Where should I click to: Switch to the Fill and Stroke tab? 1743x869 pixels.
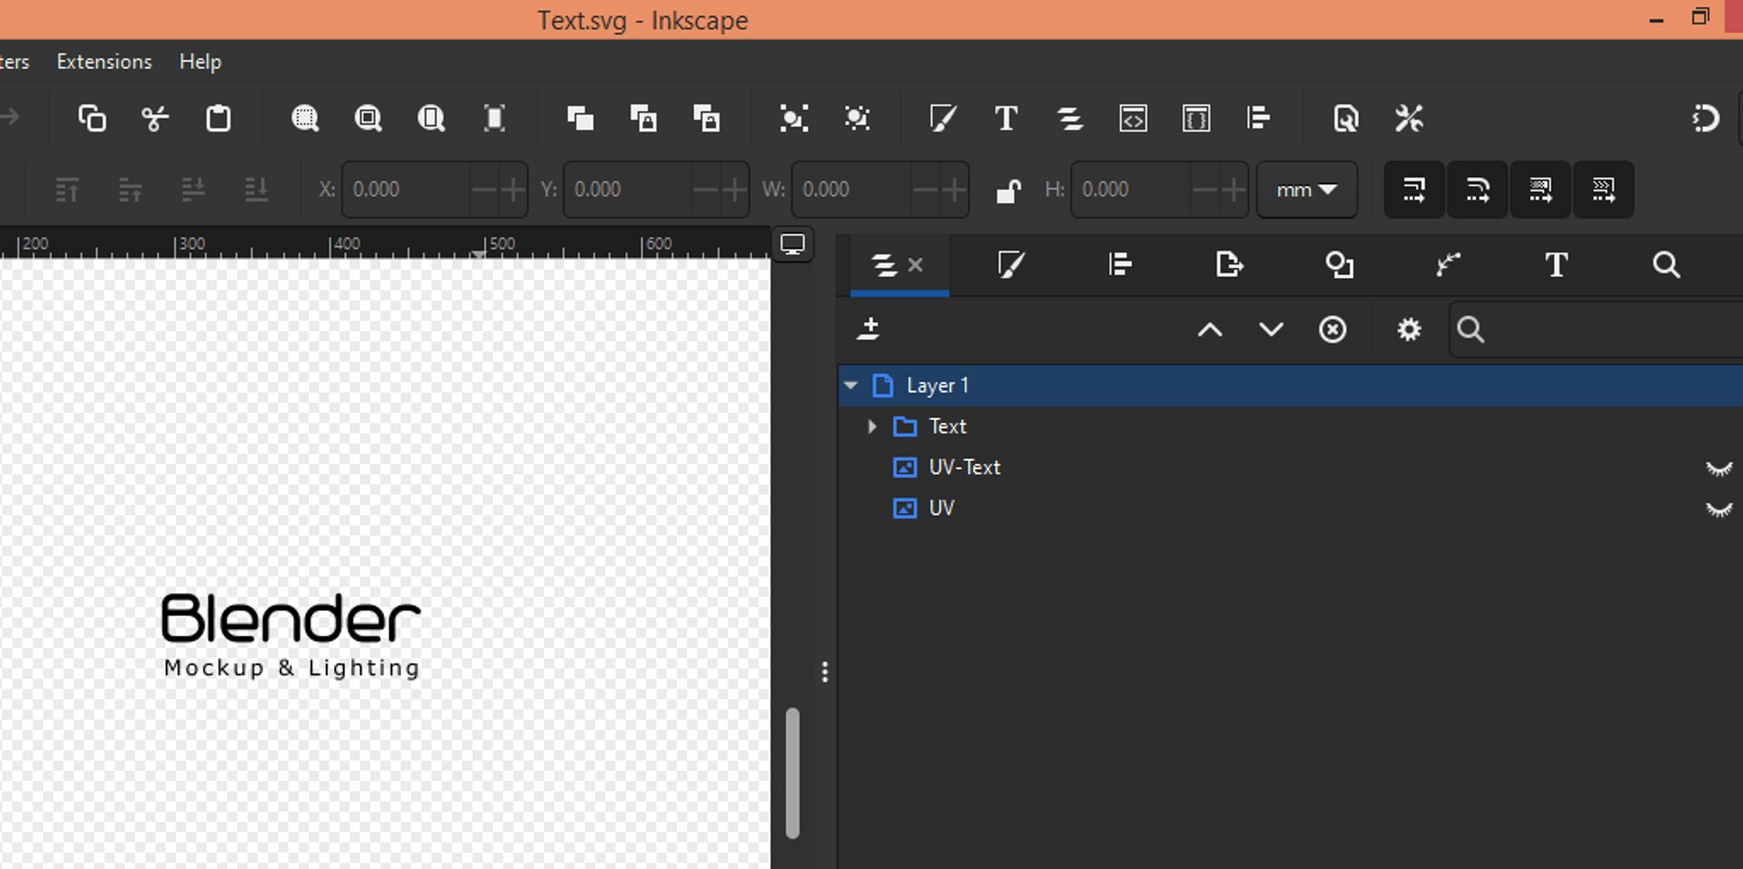[1010, 265]
